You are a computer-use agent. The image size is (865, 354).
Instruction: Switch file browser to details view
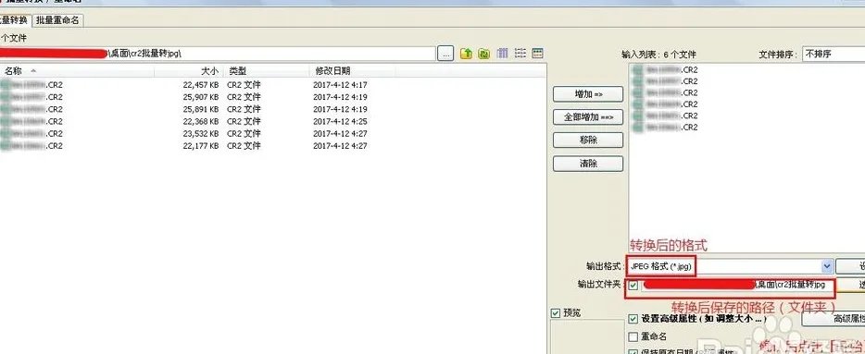[x=537, y=54]
